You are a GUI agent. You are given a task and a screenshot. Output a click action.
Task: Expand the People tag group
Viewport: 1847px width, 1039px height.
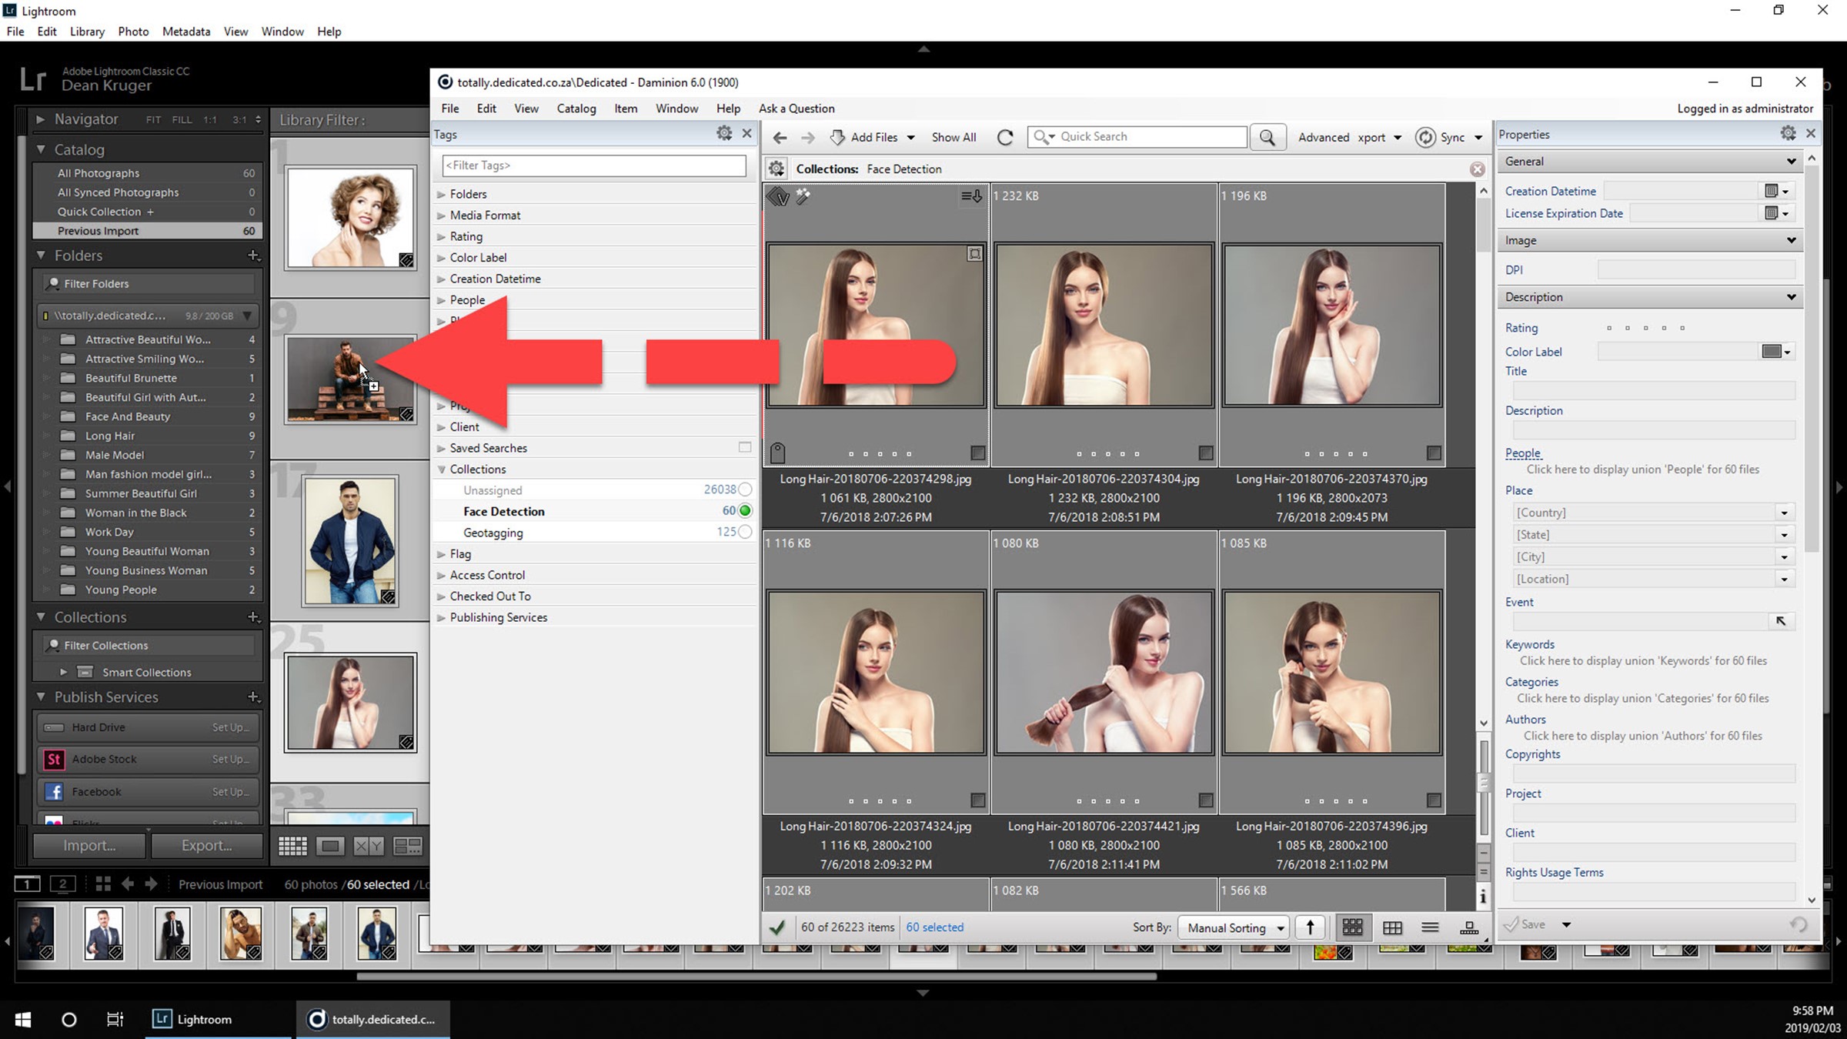pyautogui.click(x=442, y=300)
